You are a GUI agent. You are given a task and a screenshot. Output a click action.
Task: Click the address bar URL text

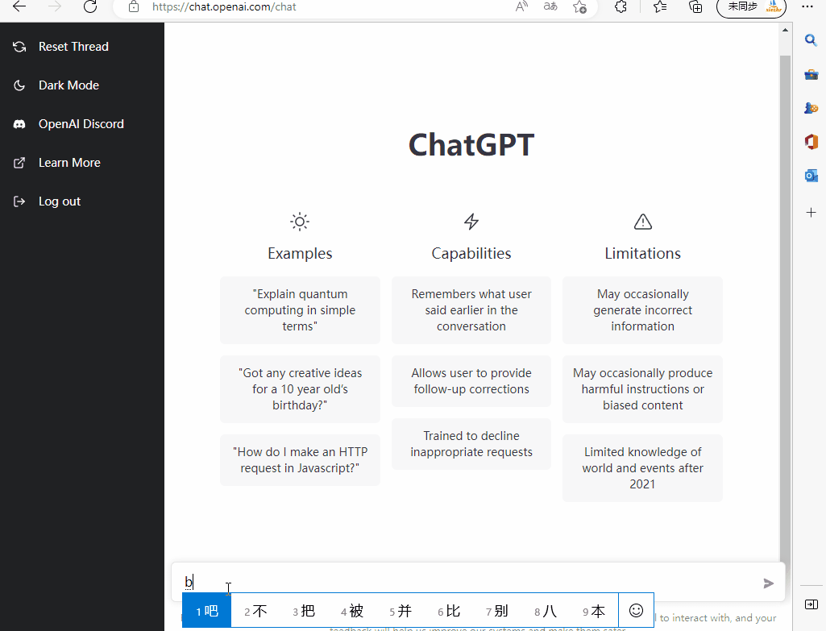coord(224,6)
